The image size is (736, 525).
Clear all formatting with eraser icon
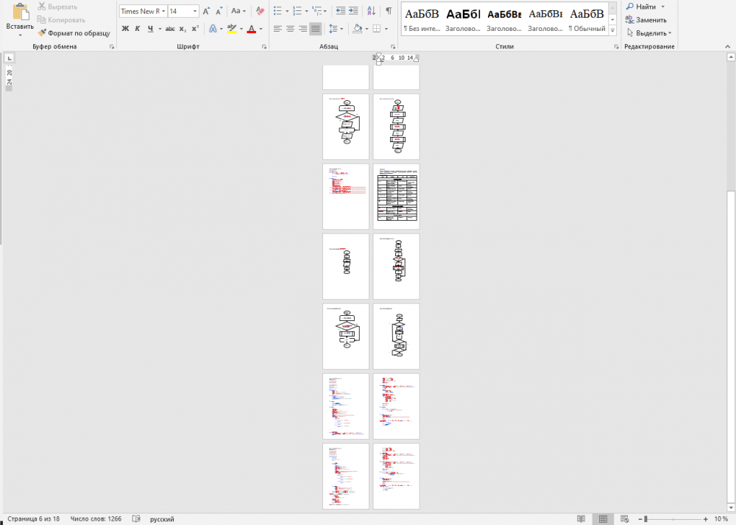258,11
